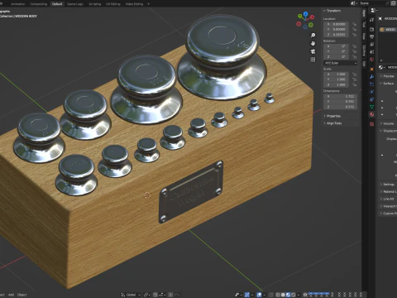Toggle Location Z lock
The width and height of the screenshot is (397, 298).
point(355,35)
